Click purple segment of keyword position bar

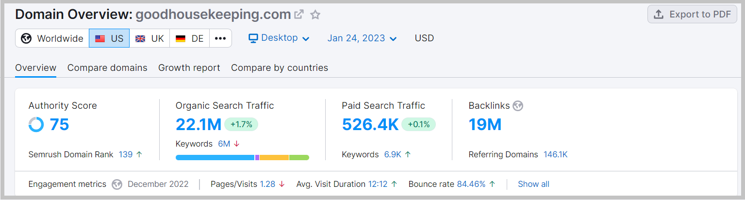(257, 157)
